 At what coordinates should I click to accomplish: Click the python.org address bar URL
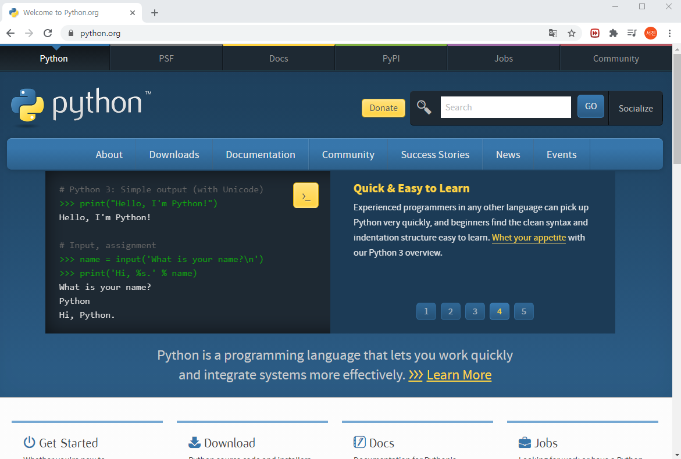click(x=101, y=33)
